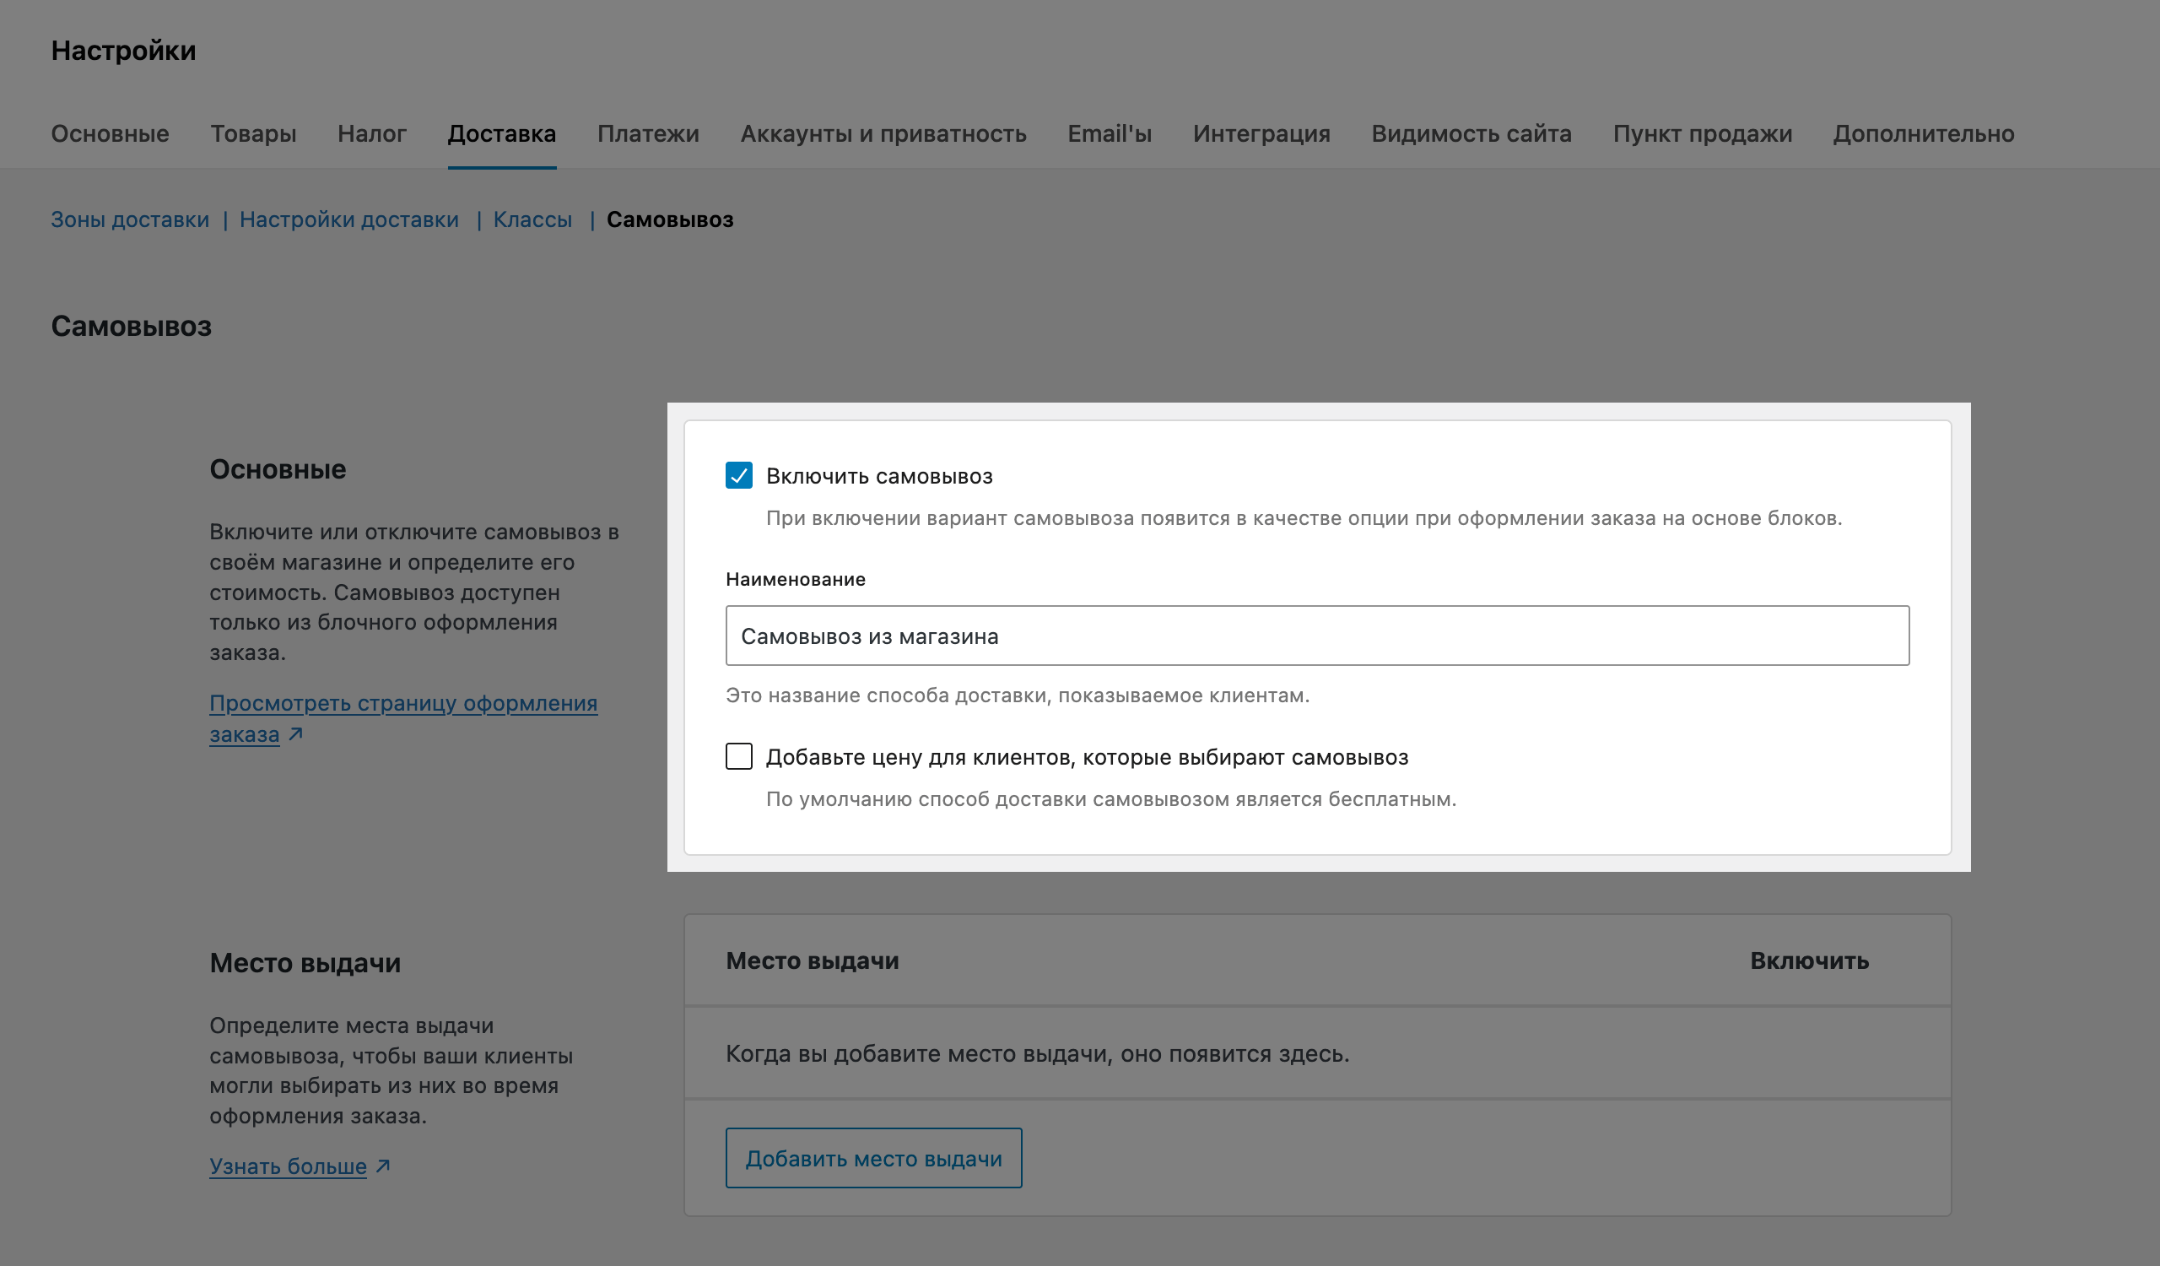Open the "Дополнительно" tab

1923,133
